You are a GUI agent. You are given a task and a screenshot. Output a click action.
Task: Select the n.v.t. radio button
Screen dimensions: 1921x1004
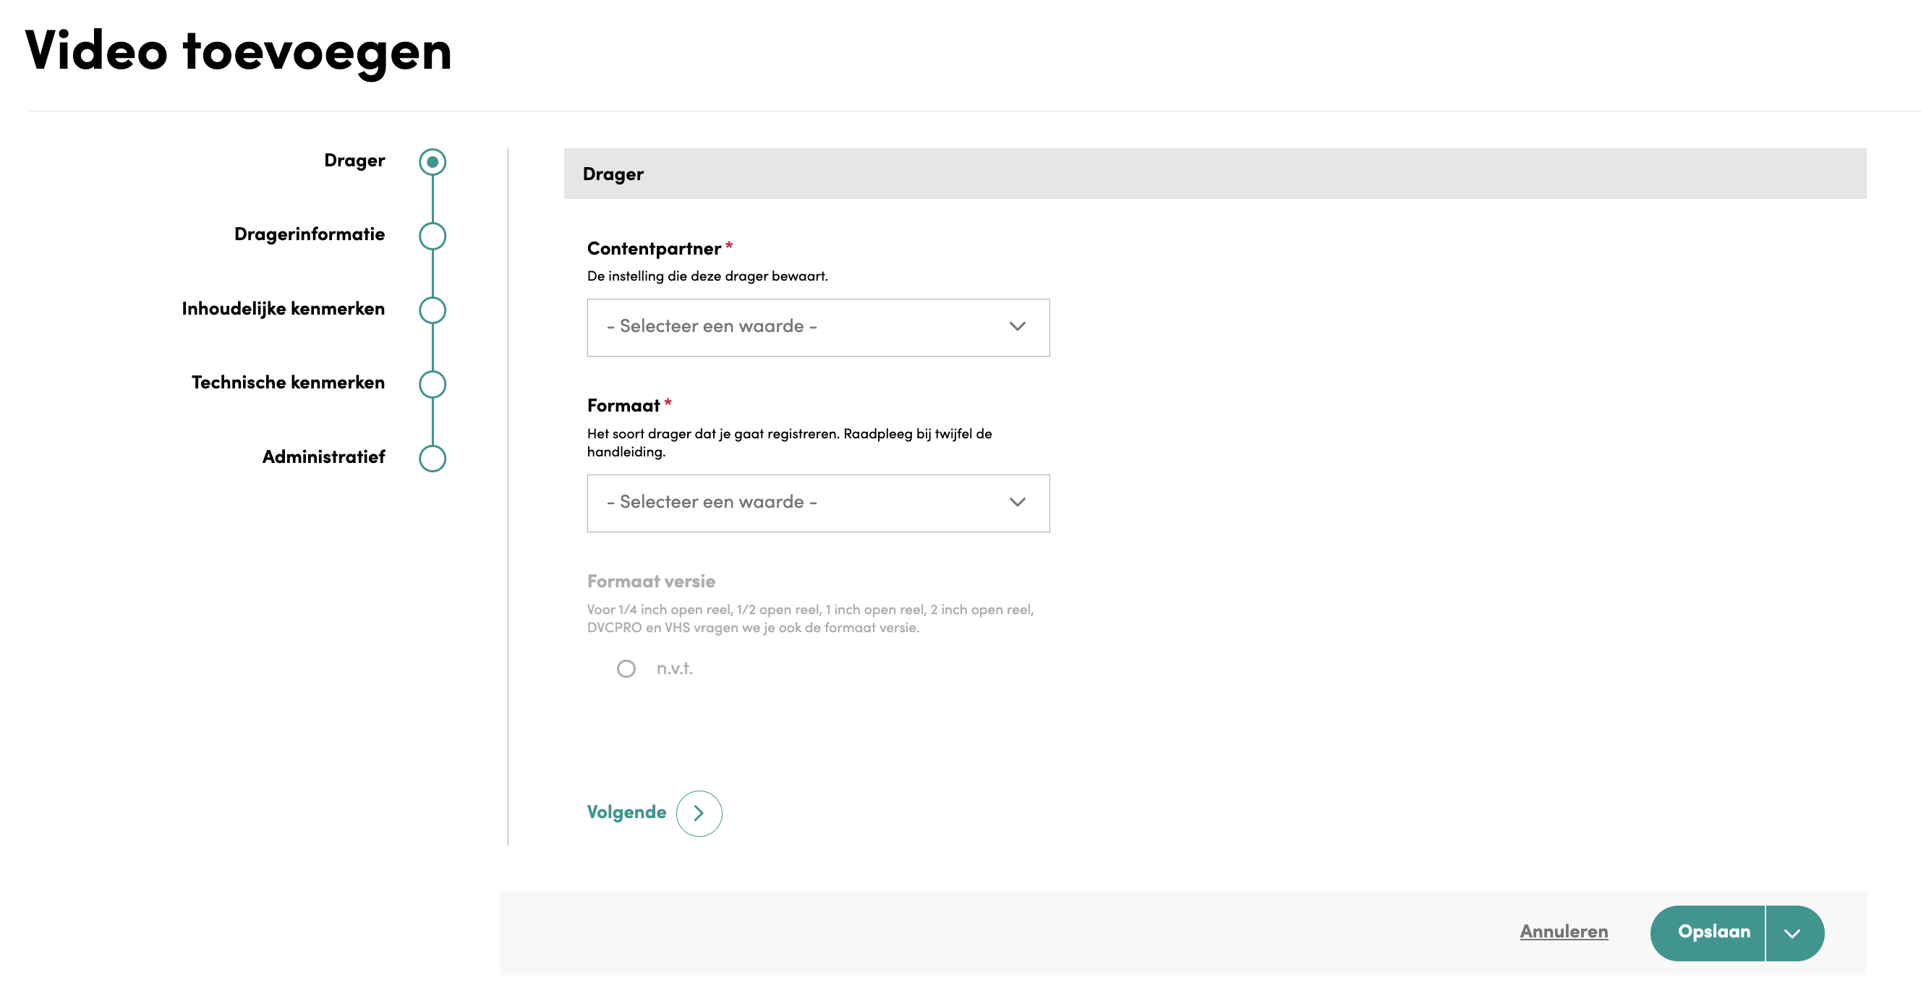626,668
